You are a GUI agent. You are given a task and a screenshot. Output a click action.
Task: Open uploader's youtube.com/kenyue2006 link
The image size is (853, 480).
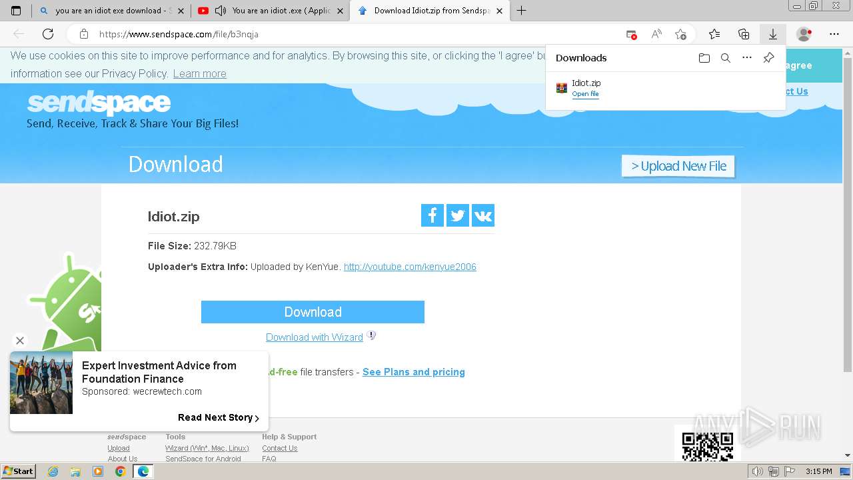coord(410,267)
